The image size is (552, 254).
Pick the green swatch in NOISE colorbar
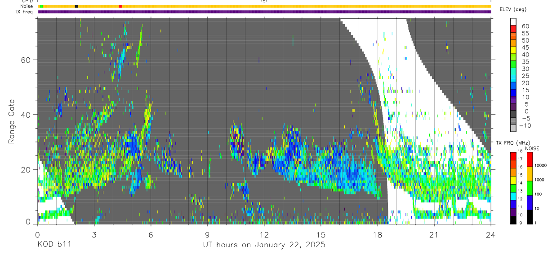coord(530,188)
